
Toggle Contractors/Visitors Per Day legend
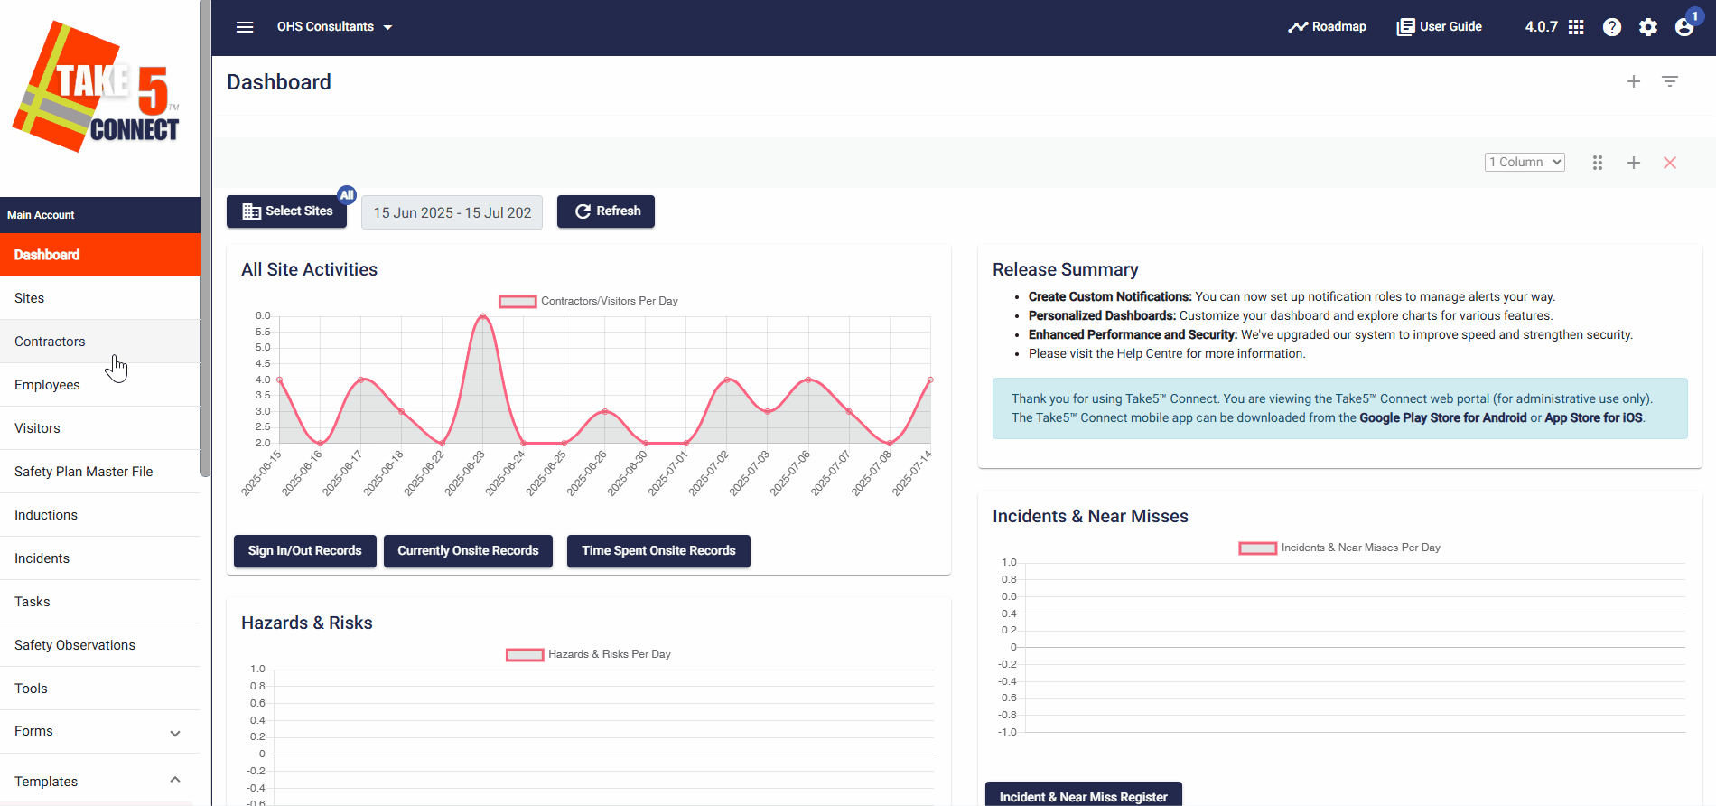click(588, 301)
